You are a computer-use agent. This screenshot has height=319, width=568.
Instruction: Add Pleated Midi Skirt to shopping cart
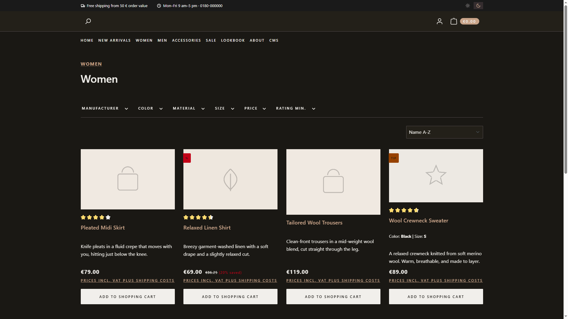[x=128, y=297]
